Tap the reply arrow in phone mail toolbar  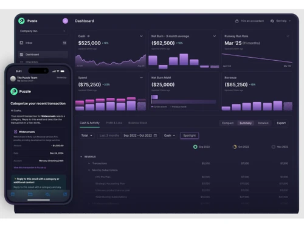[x=47, y=194]
